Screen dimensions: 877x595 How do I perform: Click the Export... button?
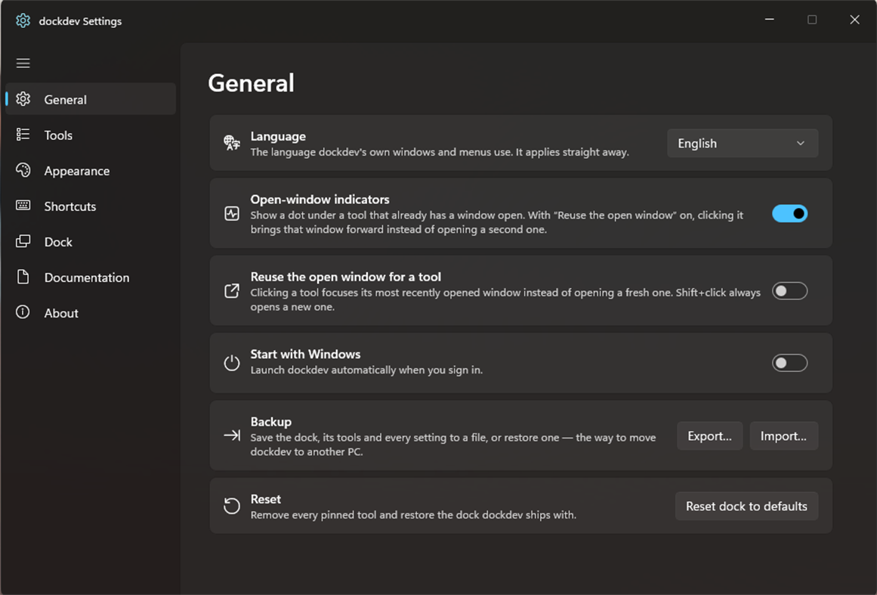point(709,435)
